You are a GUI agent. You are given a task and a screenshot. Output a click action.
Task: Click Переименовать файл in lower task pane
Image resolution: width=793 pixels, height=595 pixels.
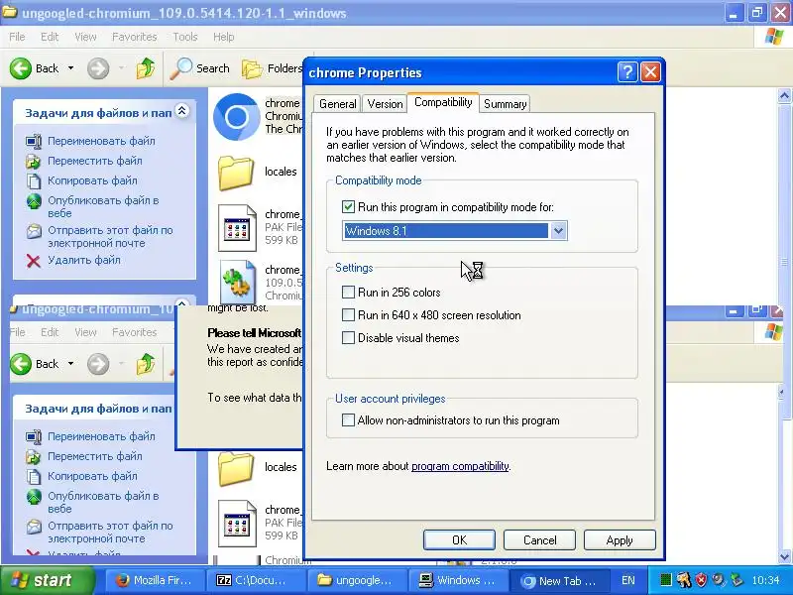[101, 436]
